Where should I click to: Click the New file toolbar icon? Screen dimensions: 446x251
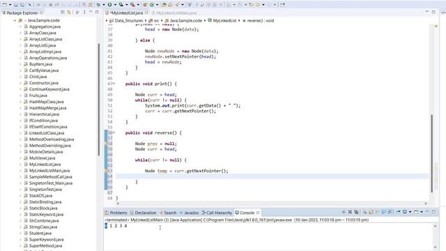pos(5,5)
